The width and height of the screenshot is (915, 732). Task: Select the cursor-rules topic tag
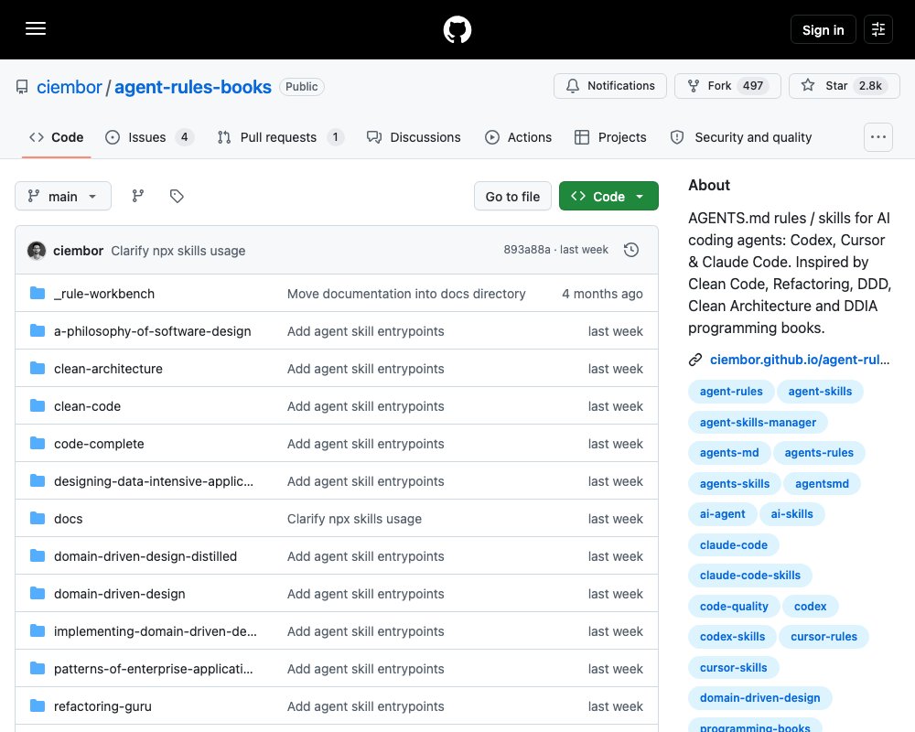click(824, 637)
